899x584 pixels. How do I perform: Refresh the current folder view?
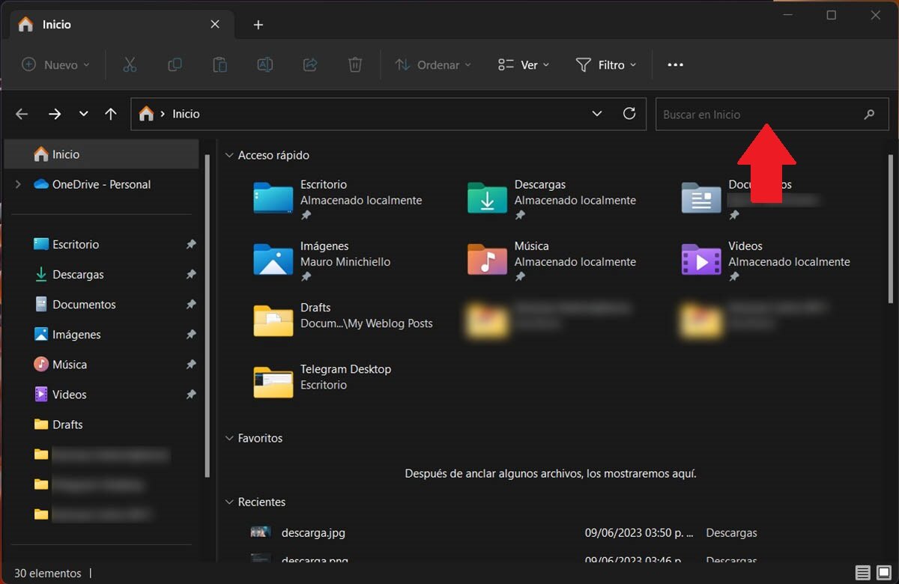[x=629, y=114]
